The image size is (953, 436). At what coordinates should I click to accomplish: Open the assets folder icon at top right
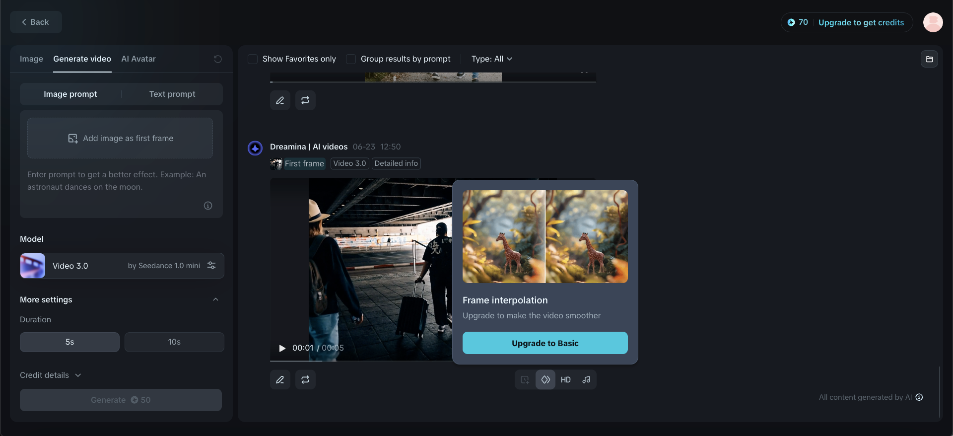(x=929, y=59)
